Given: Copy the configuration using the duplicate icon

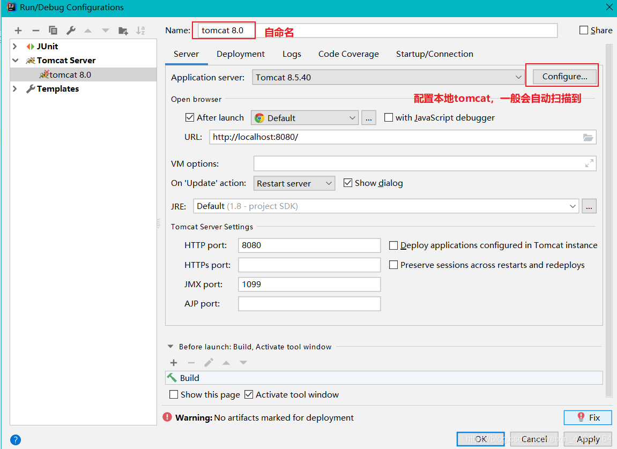Looking at the screenshot, I should click(x=53, y=31).
